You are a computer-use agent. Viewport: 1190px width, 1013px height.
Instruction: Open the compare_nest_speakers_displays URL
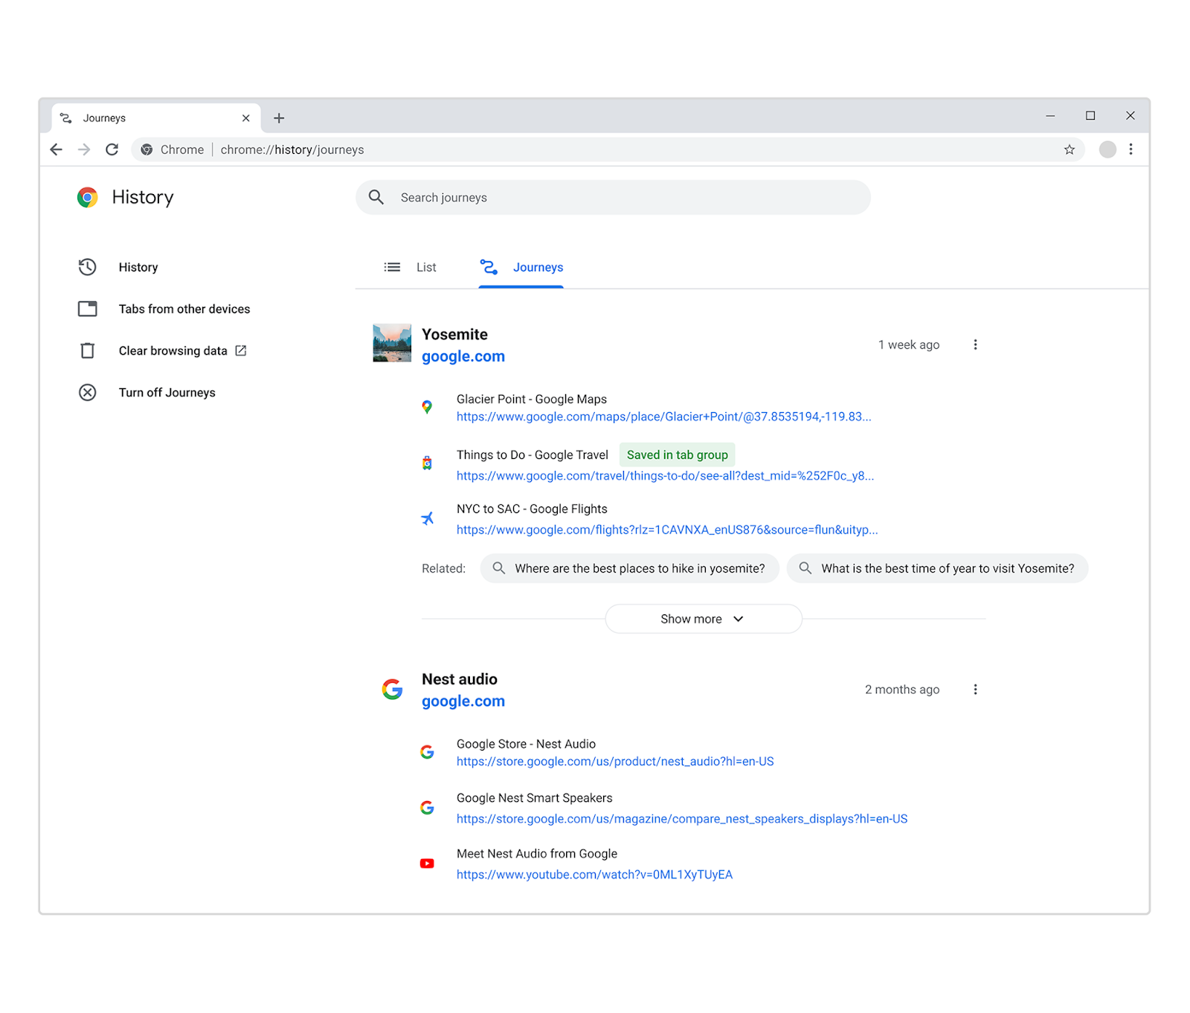pyautogui.click(x=682, y=819)
